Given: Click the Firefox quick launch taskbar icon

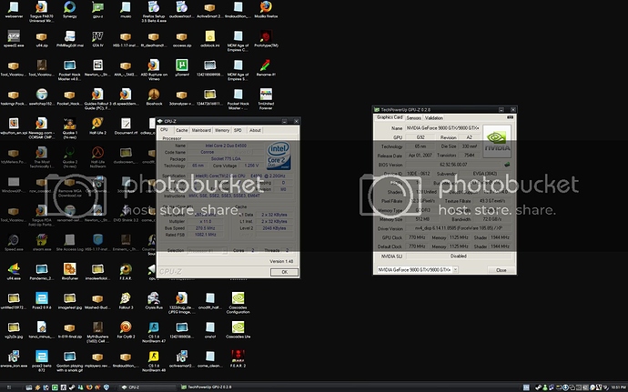Looking at the screenshot, I should 89,387.
